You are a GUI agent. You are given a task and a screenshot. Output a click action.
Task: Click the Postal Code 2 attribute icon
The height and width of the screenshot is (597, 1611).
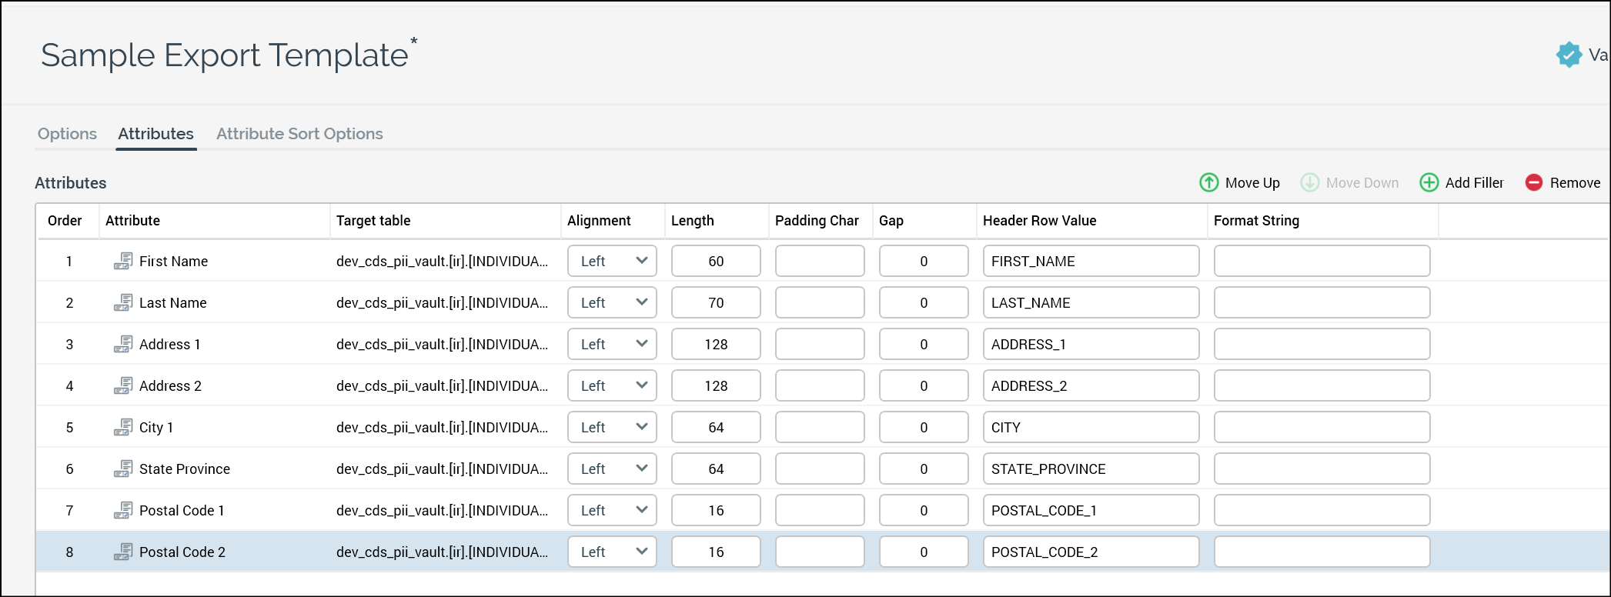coord(122,552)
